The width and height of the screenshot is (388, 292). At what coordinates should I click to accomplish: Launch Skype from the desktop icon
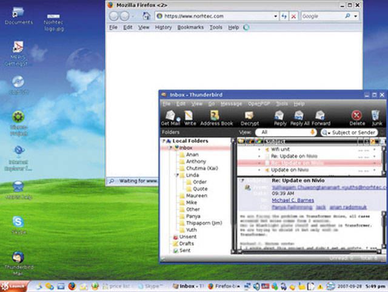(x=18, y=225)
